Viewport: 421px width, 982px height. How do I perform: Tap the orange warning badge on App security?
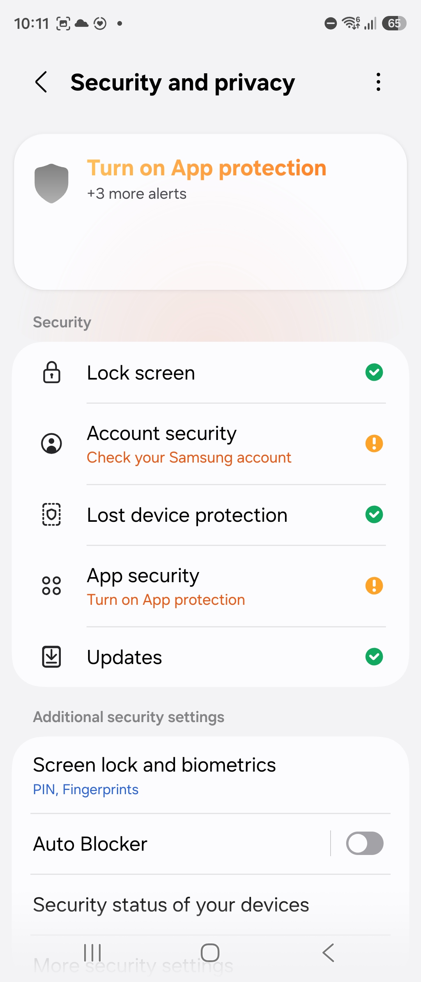click(374, 585)
